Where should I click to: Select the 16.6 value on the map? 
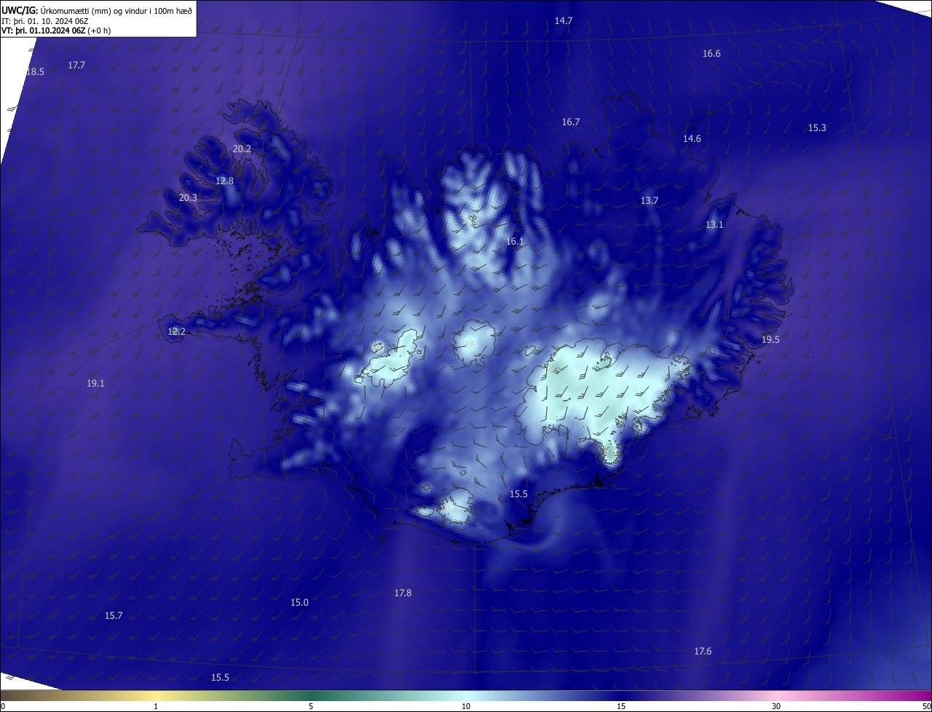711,54
